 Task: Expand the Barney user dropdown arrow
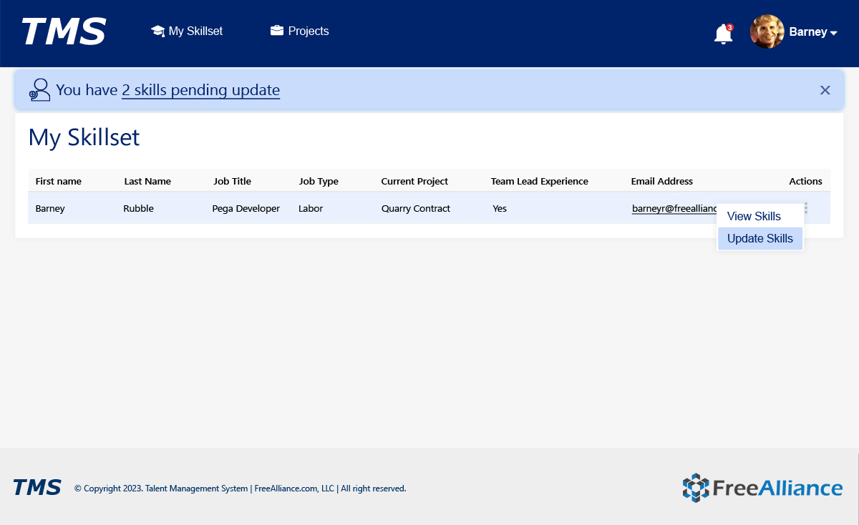833,33
